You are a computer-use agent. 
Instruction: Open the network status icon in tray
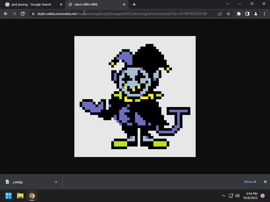[x=231, y=196]
